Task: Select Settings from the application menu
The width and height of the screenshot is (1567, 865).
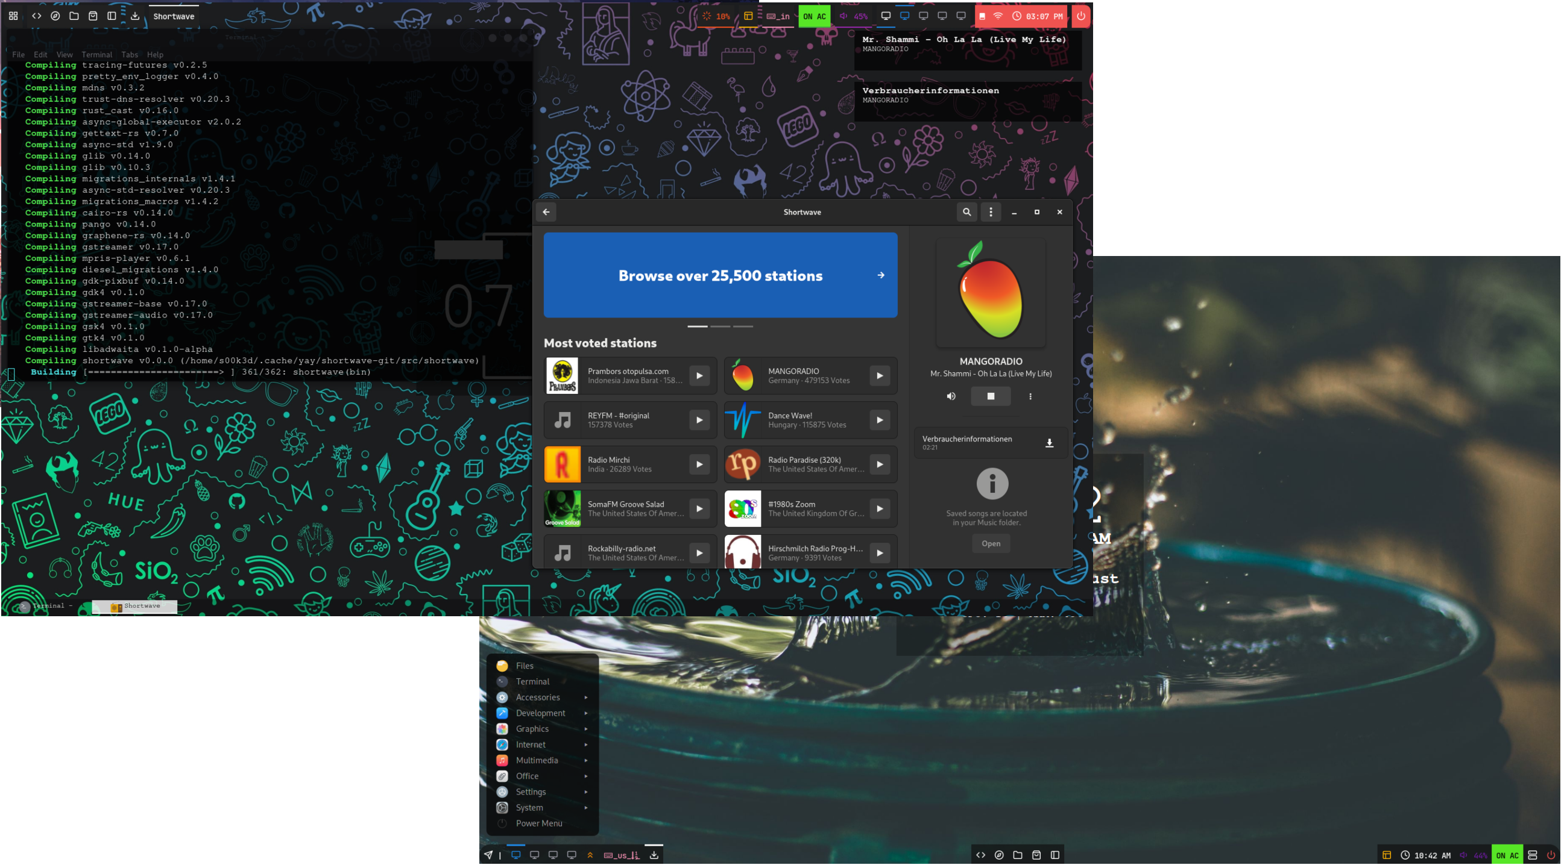Action: point(532,792)
